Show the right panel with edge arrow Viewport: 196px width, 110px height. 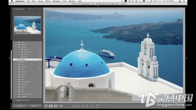coord(186,58)
